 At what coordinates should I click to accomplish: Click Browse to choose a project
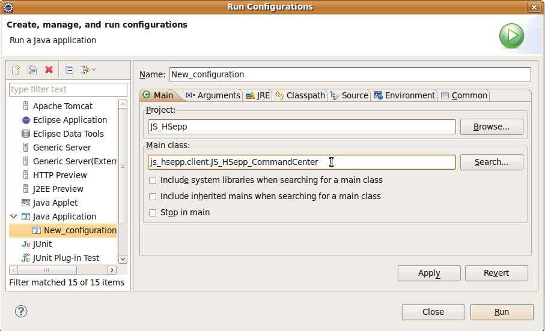[x=491, y=127]
